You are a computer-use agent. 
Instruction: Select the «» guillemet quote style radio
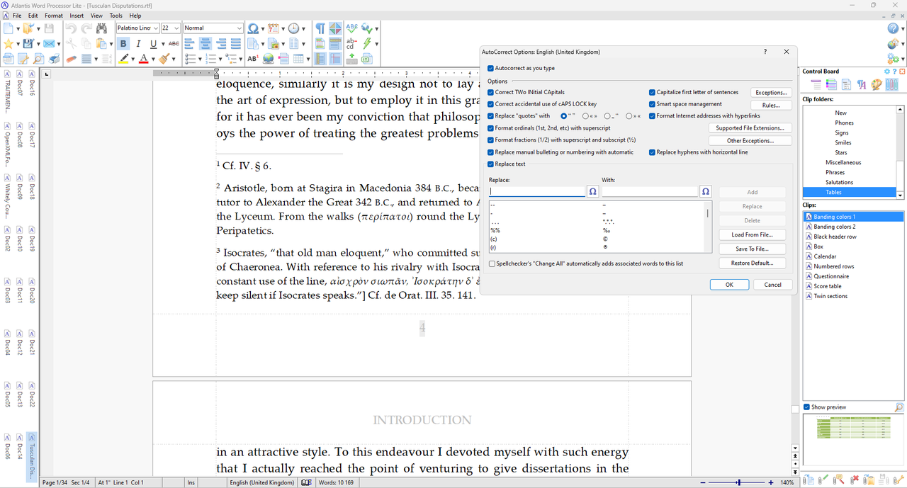(x=585, y=116)
